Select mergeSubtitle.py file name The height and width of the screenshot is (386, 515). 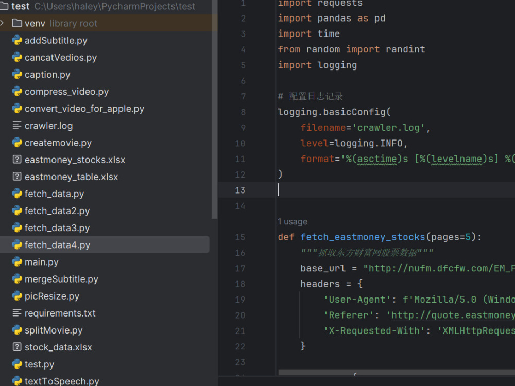tap(61, 279)
